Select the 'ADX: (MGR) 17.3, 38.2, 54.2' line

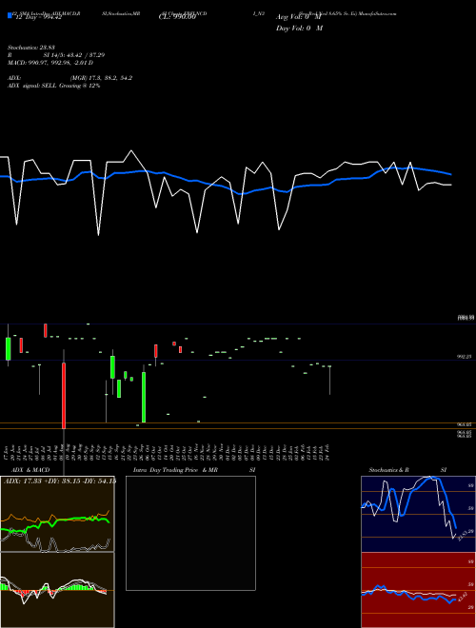70,78
